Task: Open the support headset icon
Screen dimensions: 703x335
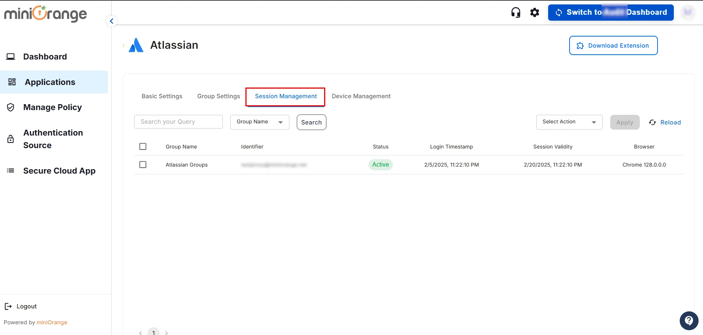Action: click(516, 12)
